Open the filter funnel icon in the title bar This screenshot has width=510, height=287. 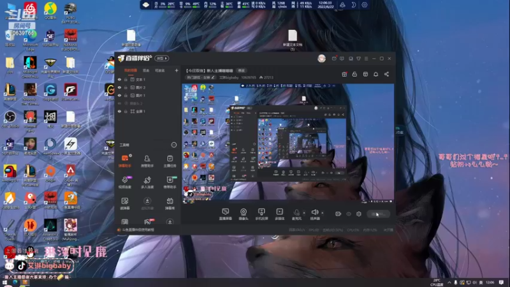[358, 59]
